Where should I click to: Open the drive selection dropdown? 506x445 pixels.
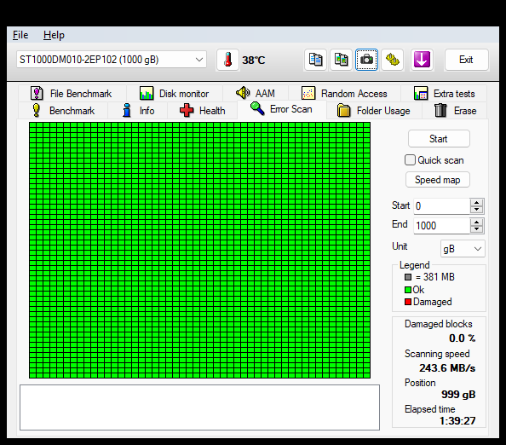[x=112, y=60]
